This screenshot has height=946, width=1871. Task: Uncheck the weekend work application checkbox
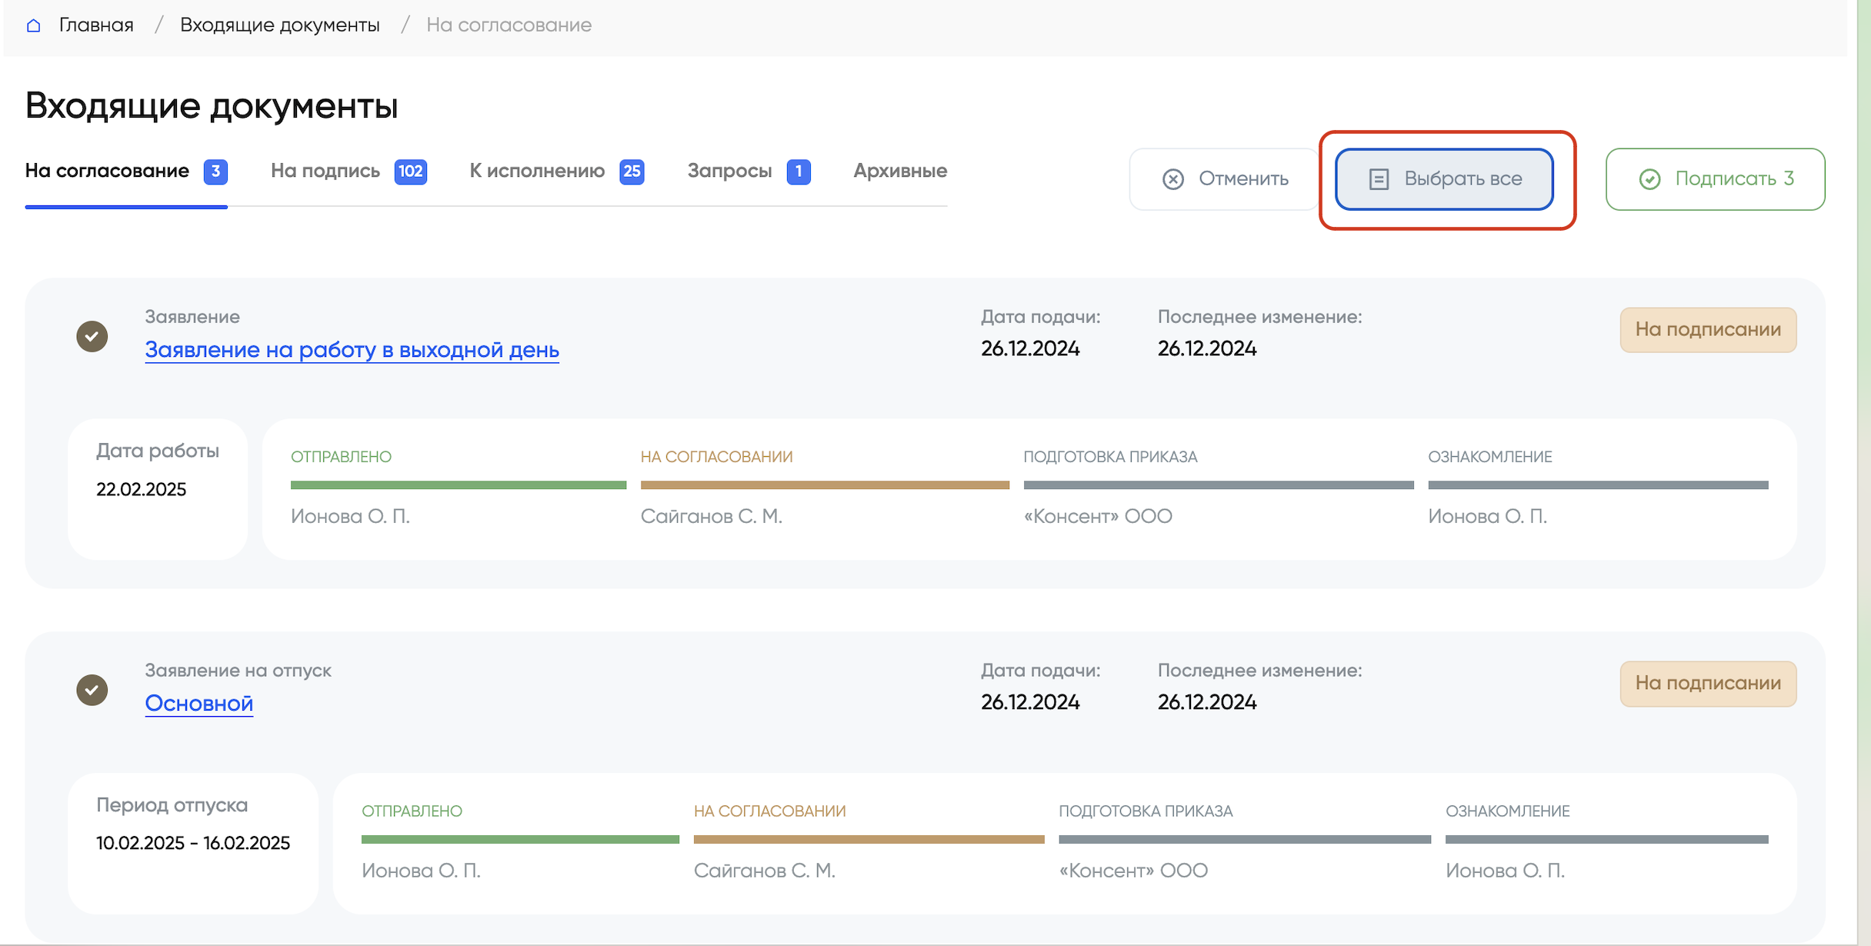[92, 336]
